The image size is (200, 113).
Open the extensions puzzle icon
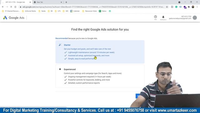(x=189, y=7)
